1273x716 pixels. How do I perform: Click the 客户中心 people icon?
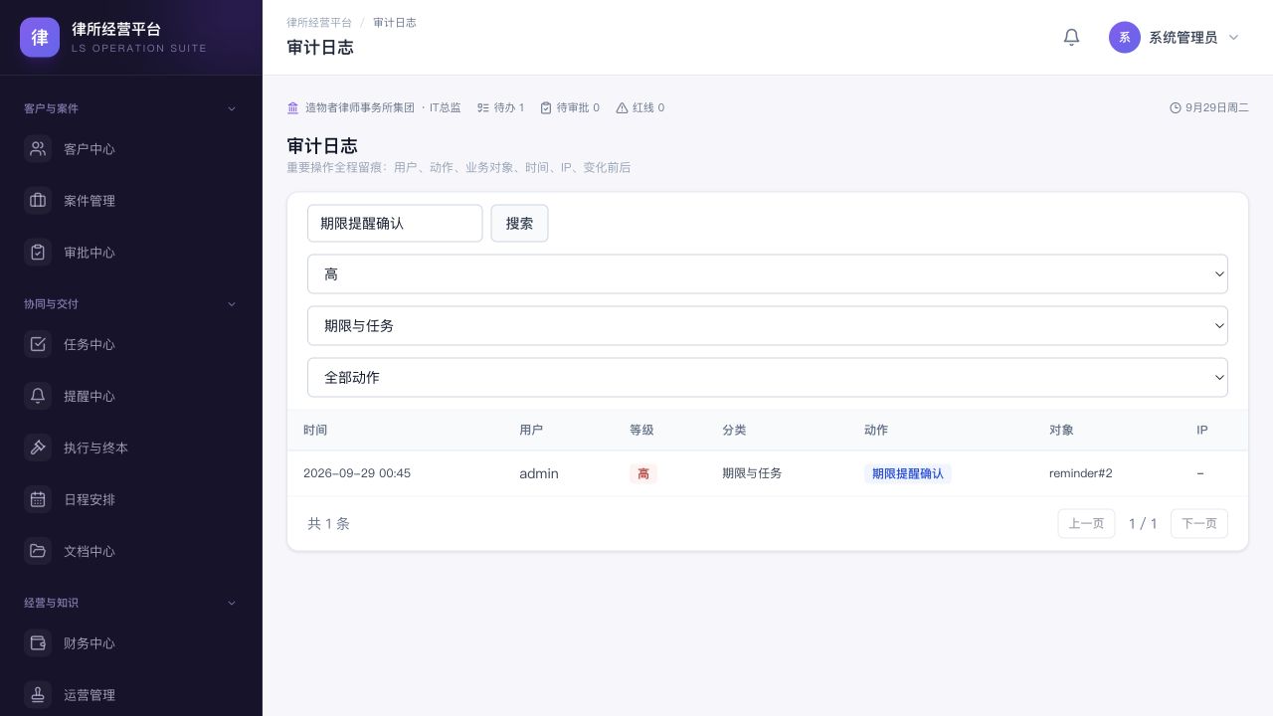38,149
